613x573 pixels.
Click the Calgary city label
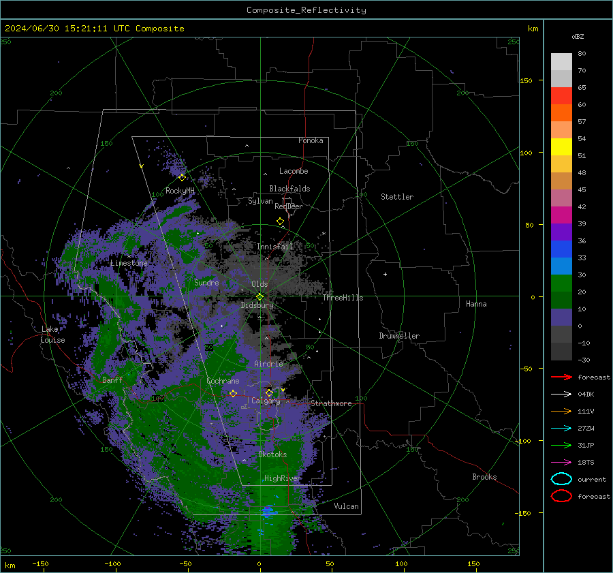coord(266,401)
